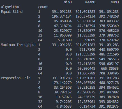The height and width of the screenshot is (109, 122).
Task: Click the 95.850834 minD cell
Action: 63,21
